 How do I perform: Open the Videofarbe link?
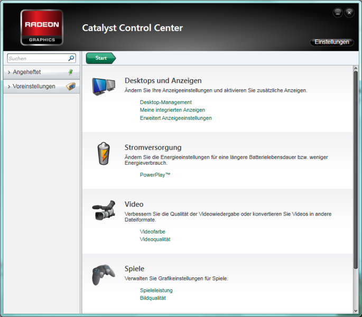click(x=153, y=231)
